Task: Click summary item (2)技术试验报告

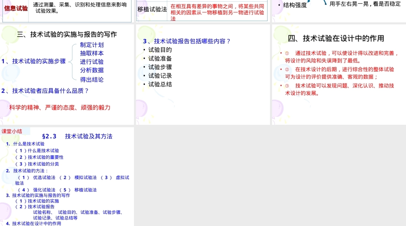Action: [35, 206]
